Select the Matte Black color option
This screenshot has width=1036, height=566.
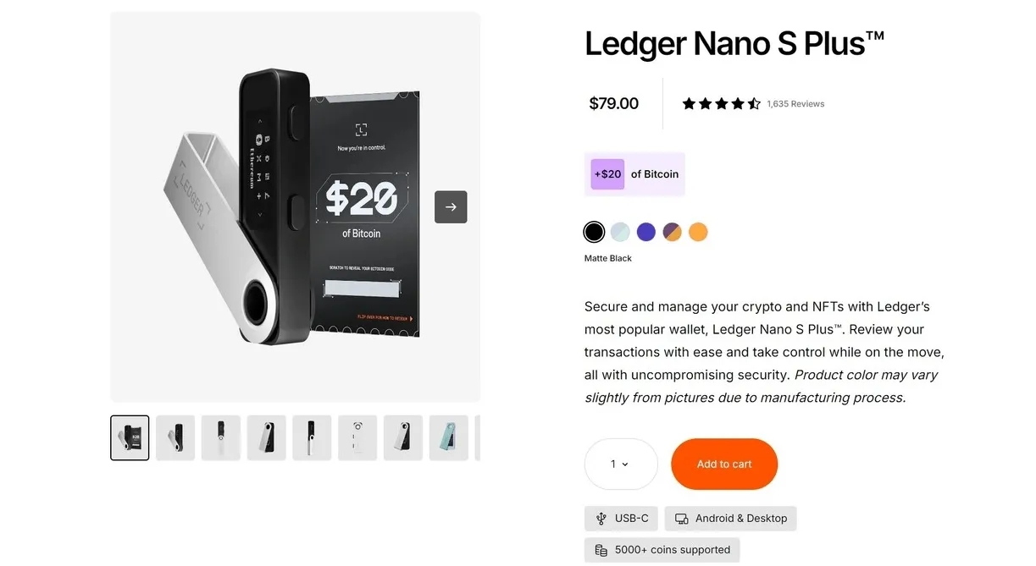pyautogui.click(x=594, y=232)
